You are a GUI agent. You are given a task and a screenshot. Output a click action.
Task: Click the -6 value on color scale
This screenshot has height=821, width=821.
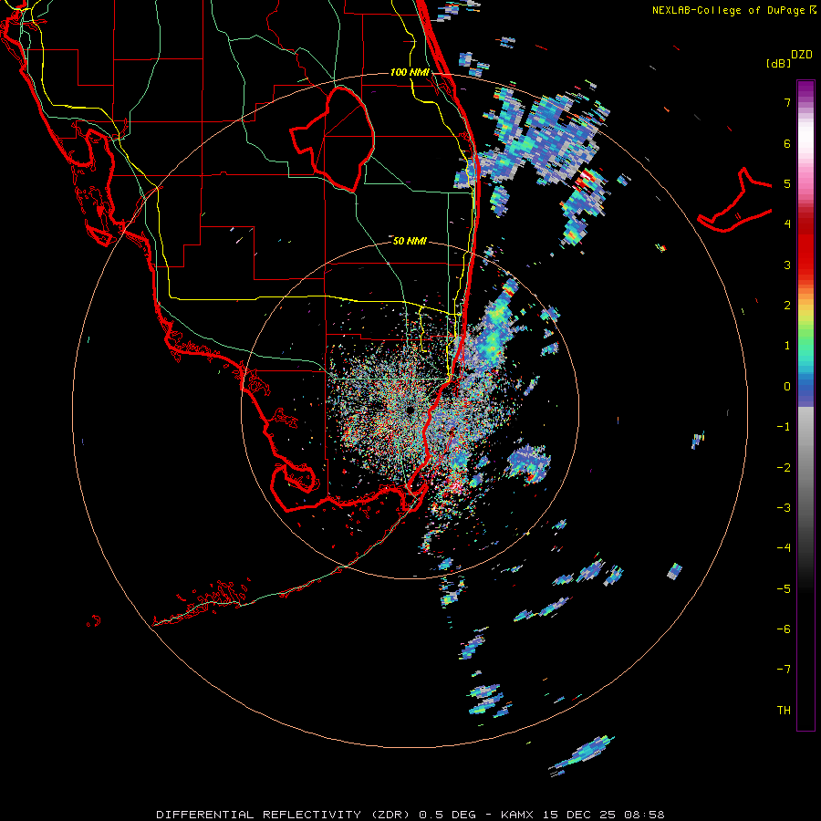point(784,629)
